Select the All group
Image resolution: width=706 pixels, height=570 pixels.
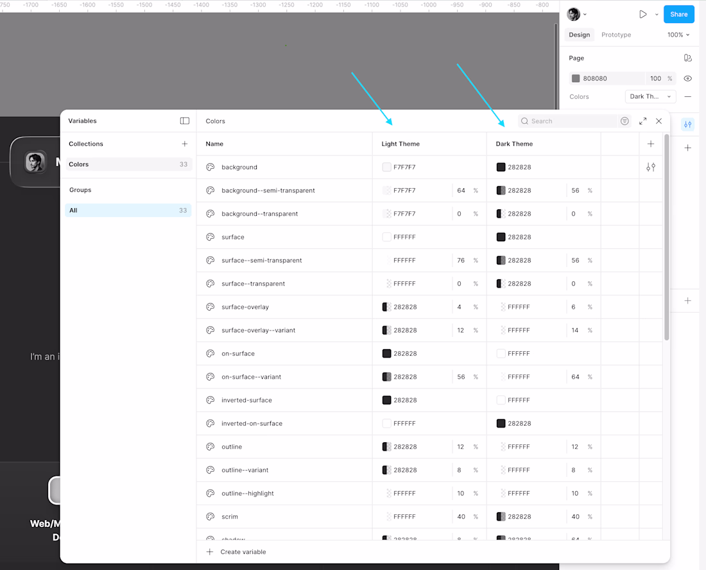point(128,211)
